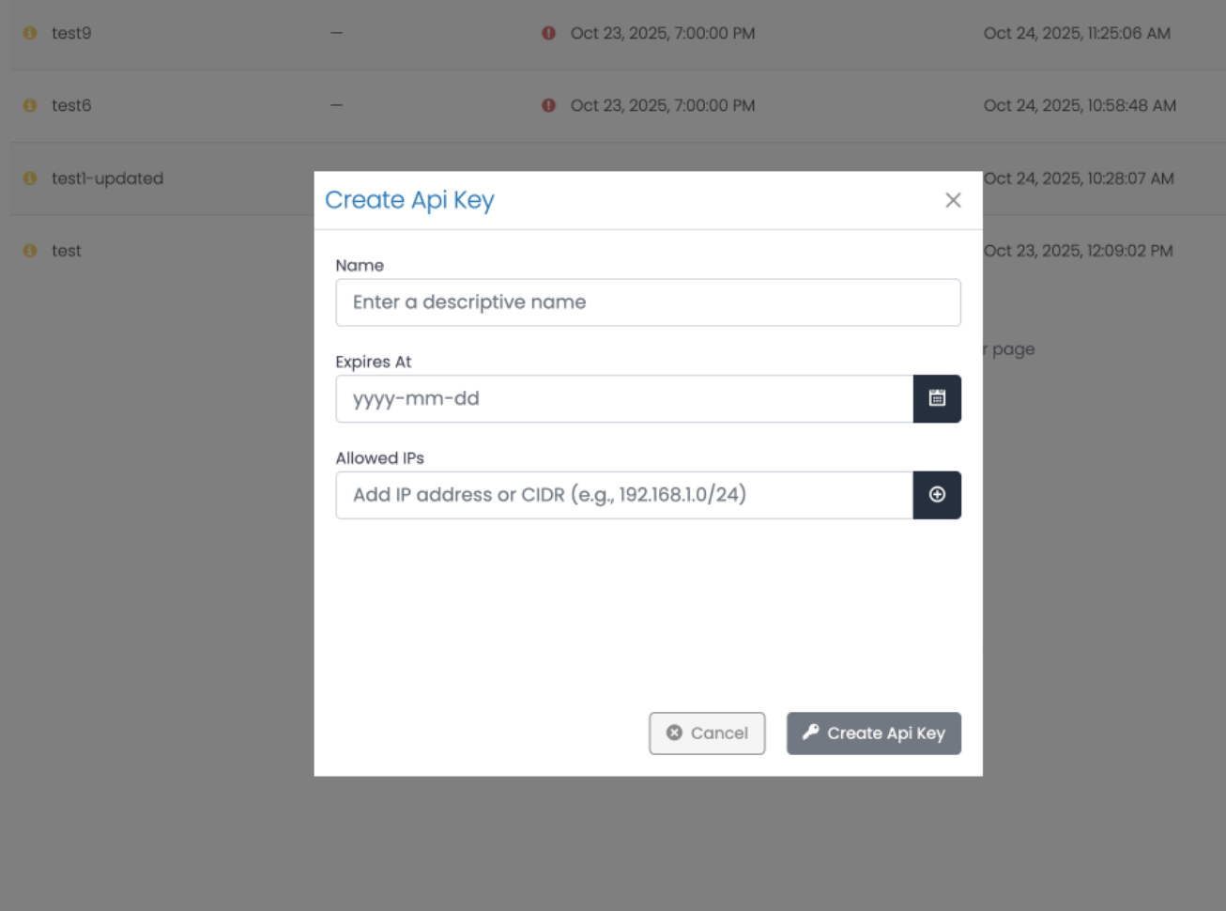Image resolution: width=1226 pixels, height=911 pixels.
Task: Click the Create Api Key button
Action: (x=873, y=733)
